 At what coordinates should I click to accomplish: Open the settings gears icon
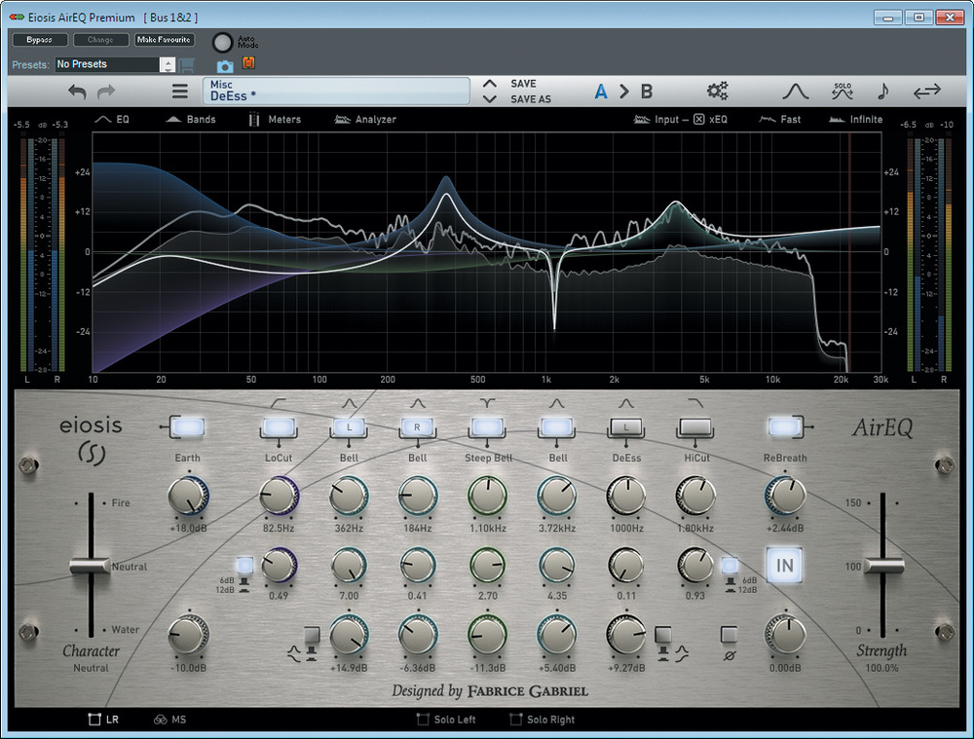718,92
